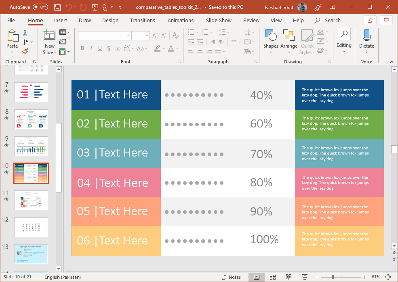Screen dimensions: 398x282
Task: Click the Format Painter brush icon
Action: coord(25,51)
